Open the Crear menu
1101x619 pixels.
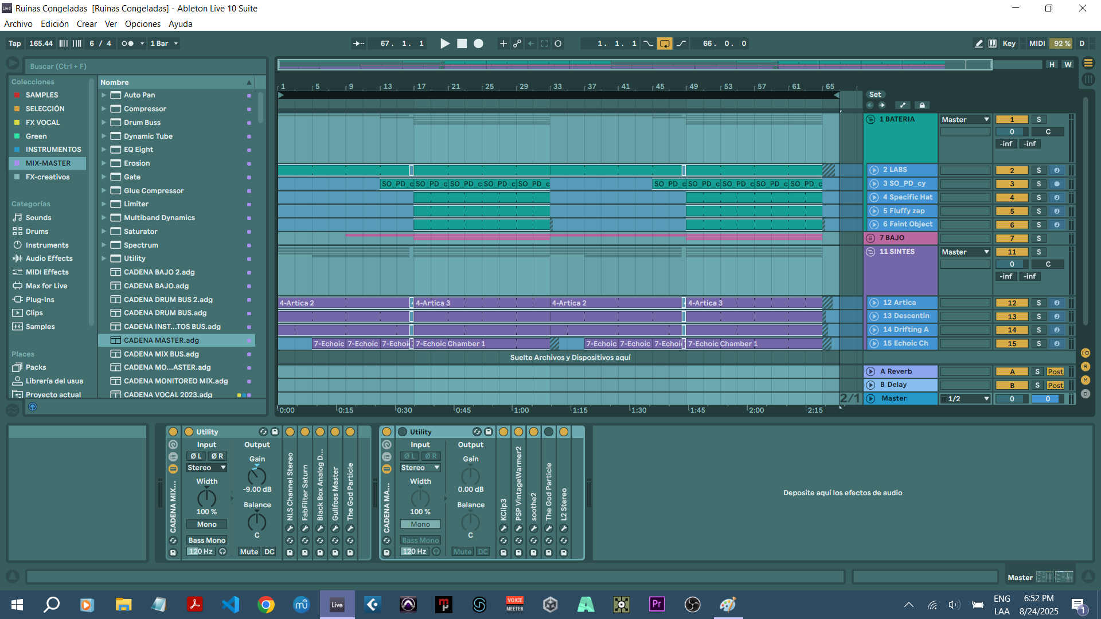87,24
